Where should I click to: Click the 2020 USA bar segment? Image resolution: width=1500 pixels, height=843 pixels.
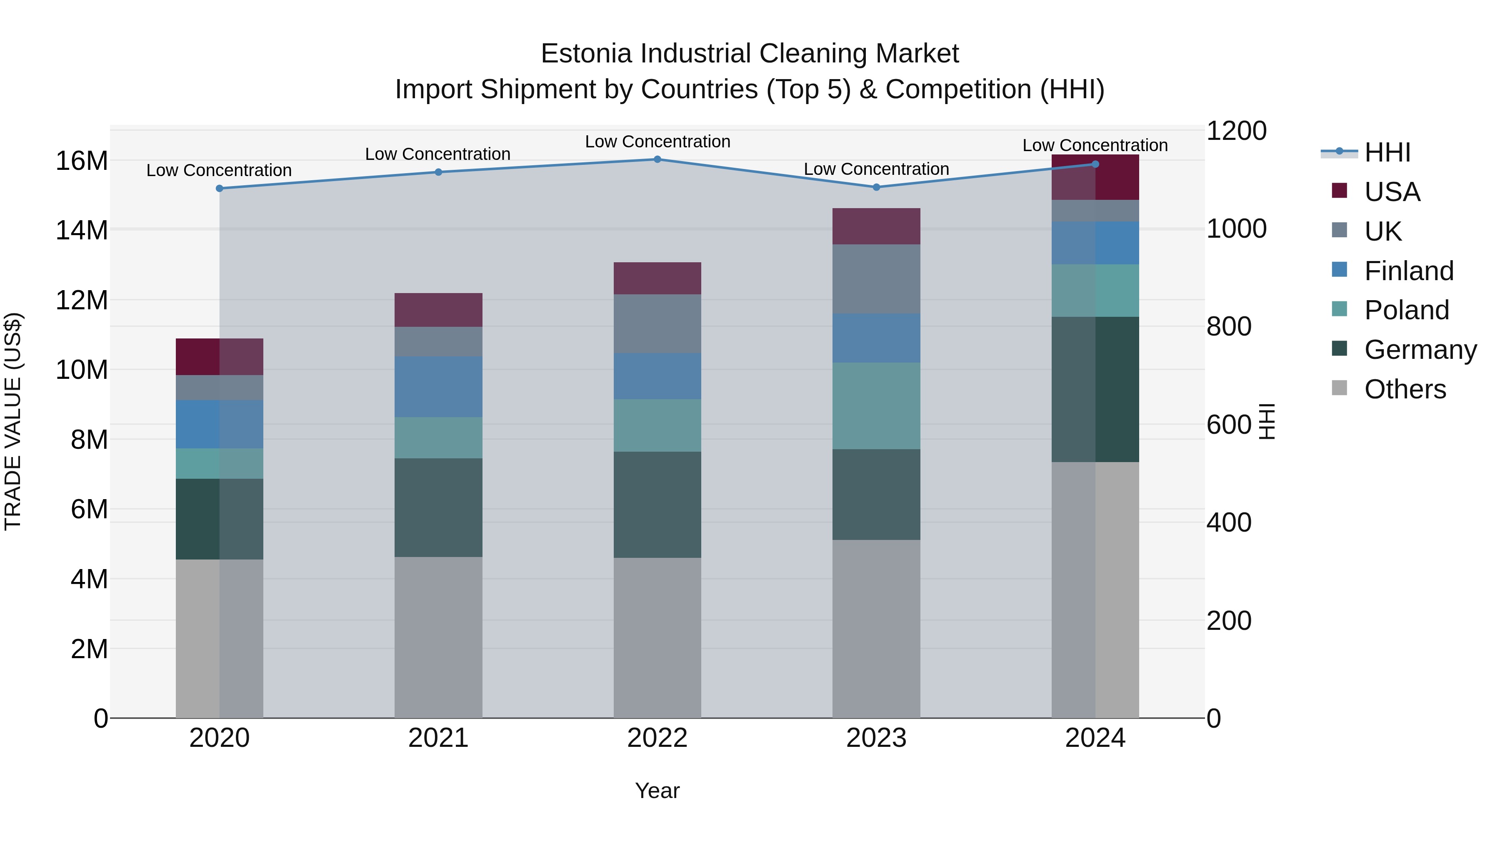220,357
